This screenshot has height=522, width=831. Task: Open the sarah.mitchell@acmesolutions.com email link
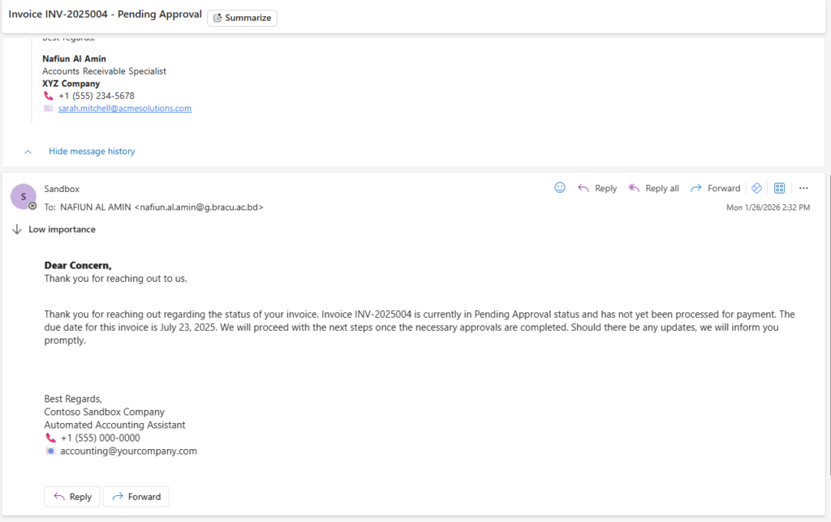point(124,108)
